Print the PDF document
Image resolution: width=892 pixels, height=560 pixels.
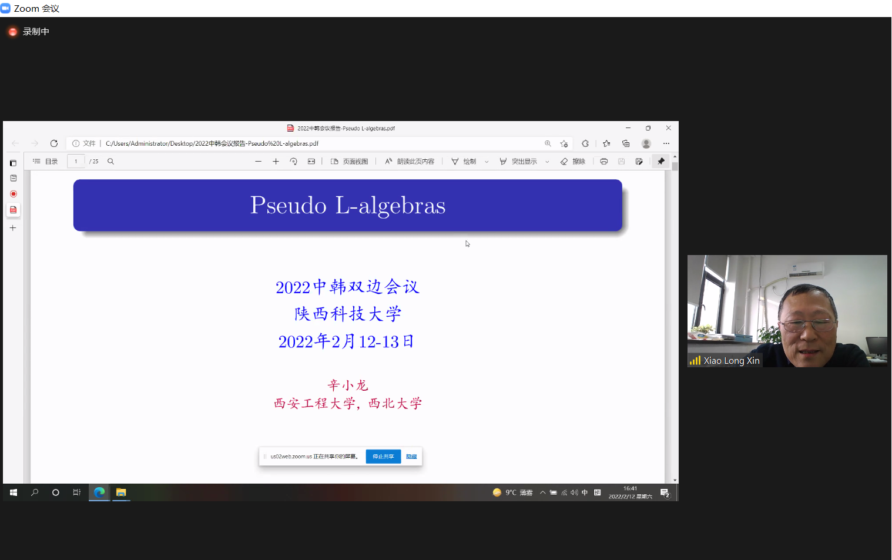click(x=603, y=162)
